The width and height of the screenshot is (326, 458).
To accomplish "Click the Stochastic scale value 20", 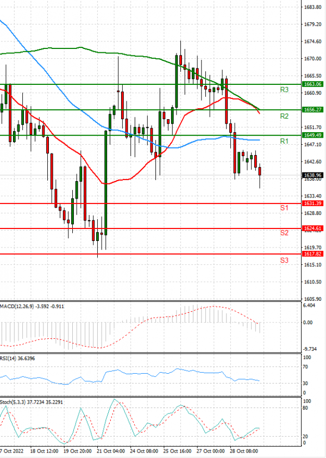I will 306,436.
